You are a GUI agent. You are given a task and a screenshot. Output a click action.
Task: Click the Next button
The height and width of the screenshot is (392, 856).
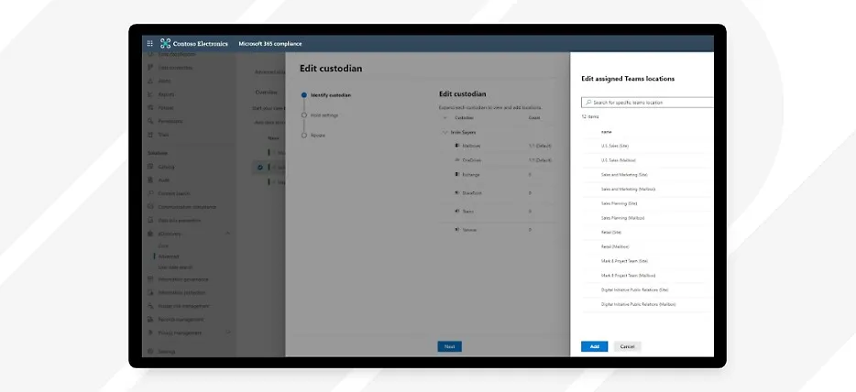pyautogui.click(x=449, y=346)
